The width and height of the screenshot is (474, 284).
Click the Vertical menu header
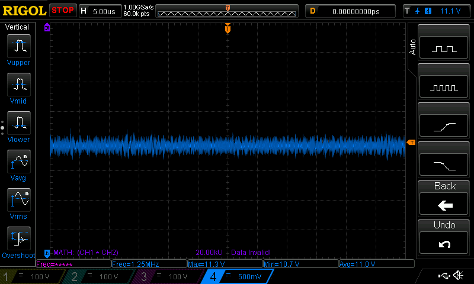[17, 27]
